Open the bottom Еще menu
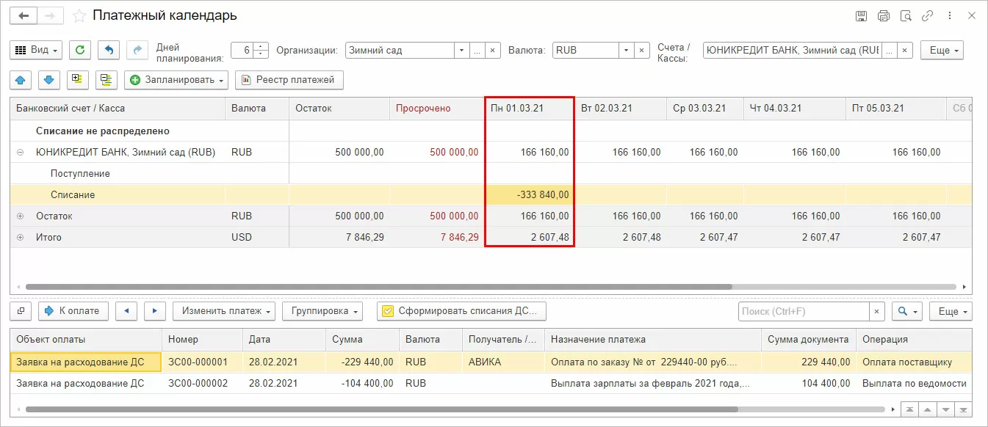The width and height of the screenshot is (988, 427). pyautogui.click(x=951, y=311)
